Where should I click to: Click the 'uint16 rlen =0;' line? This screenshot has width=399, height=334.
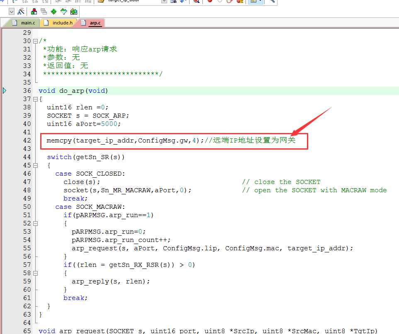pos(78,107)
